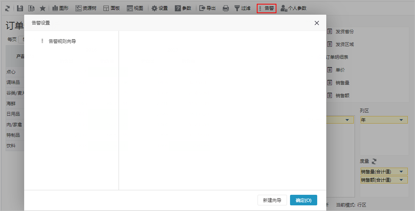Viewport: 415px width, 211px height.
Task: Open the partially hidden row-area dropdown arrow
Action: coord(347,120)
